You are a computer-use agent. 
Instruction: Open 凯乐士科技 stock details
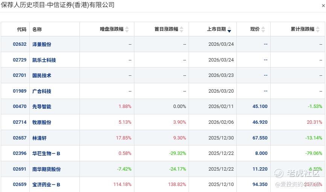pyautogui.click(x=44, y=60)
